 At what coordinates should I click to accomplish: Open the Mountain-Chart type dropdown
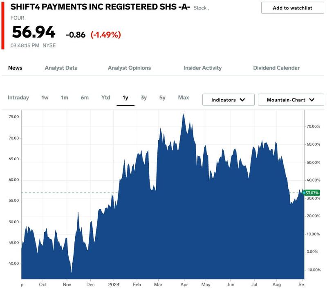click(x=291, y=100)
